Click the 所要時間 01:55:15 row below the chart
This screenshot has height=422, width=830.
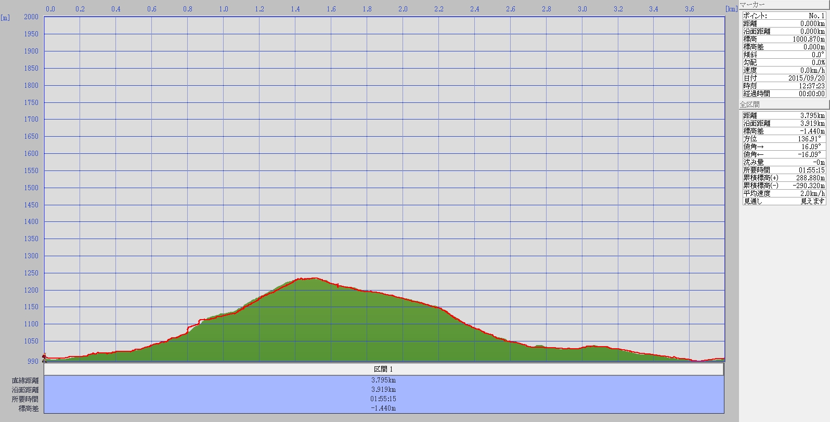[384, 399]
